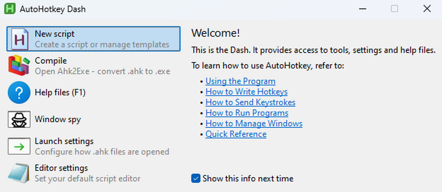
Task: Select the New script menu entry text
Action: pos(55,34)
